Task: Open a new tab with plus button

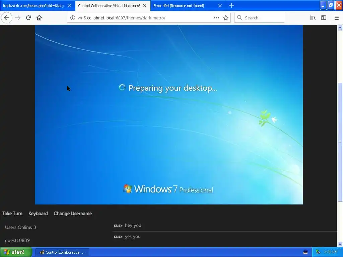Action: tap(231, 5)
